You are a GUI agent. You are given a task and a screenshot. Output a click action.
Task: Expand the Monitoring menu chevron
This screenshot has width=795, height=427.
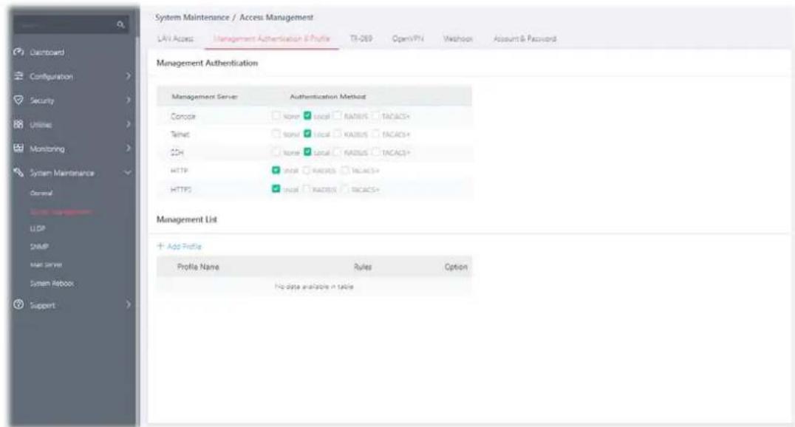[128, 148]
